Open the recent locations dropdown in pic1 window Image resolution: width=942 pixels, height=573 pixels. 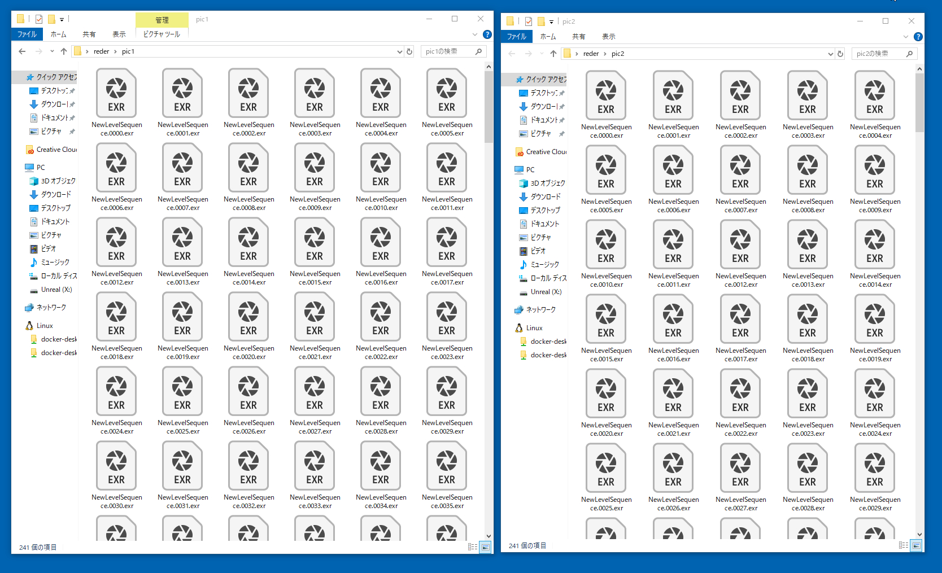[52, 51]
